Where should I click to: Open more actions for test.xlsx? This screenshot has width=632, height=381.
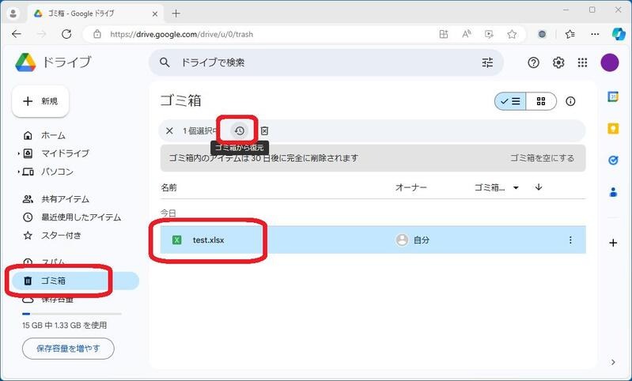(x=570, y=240)
